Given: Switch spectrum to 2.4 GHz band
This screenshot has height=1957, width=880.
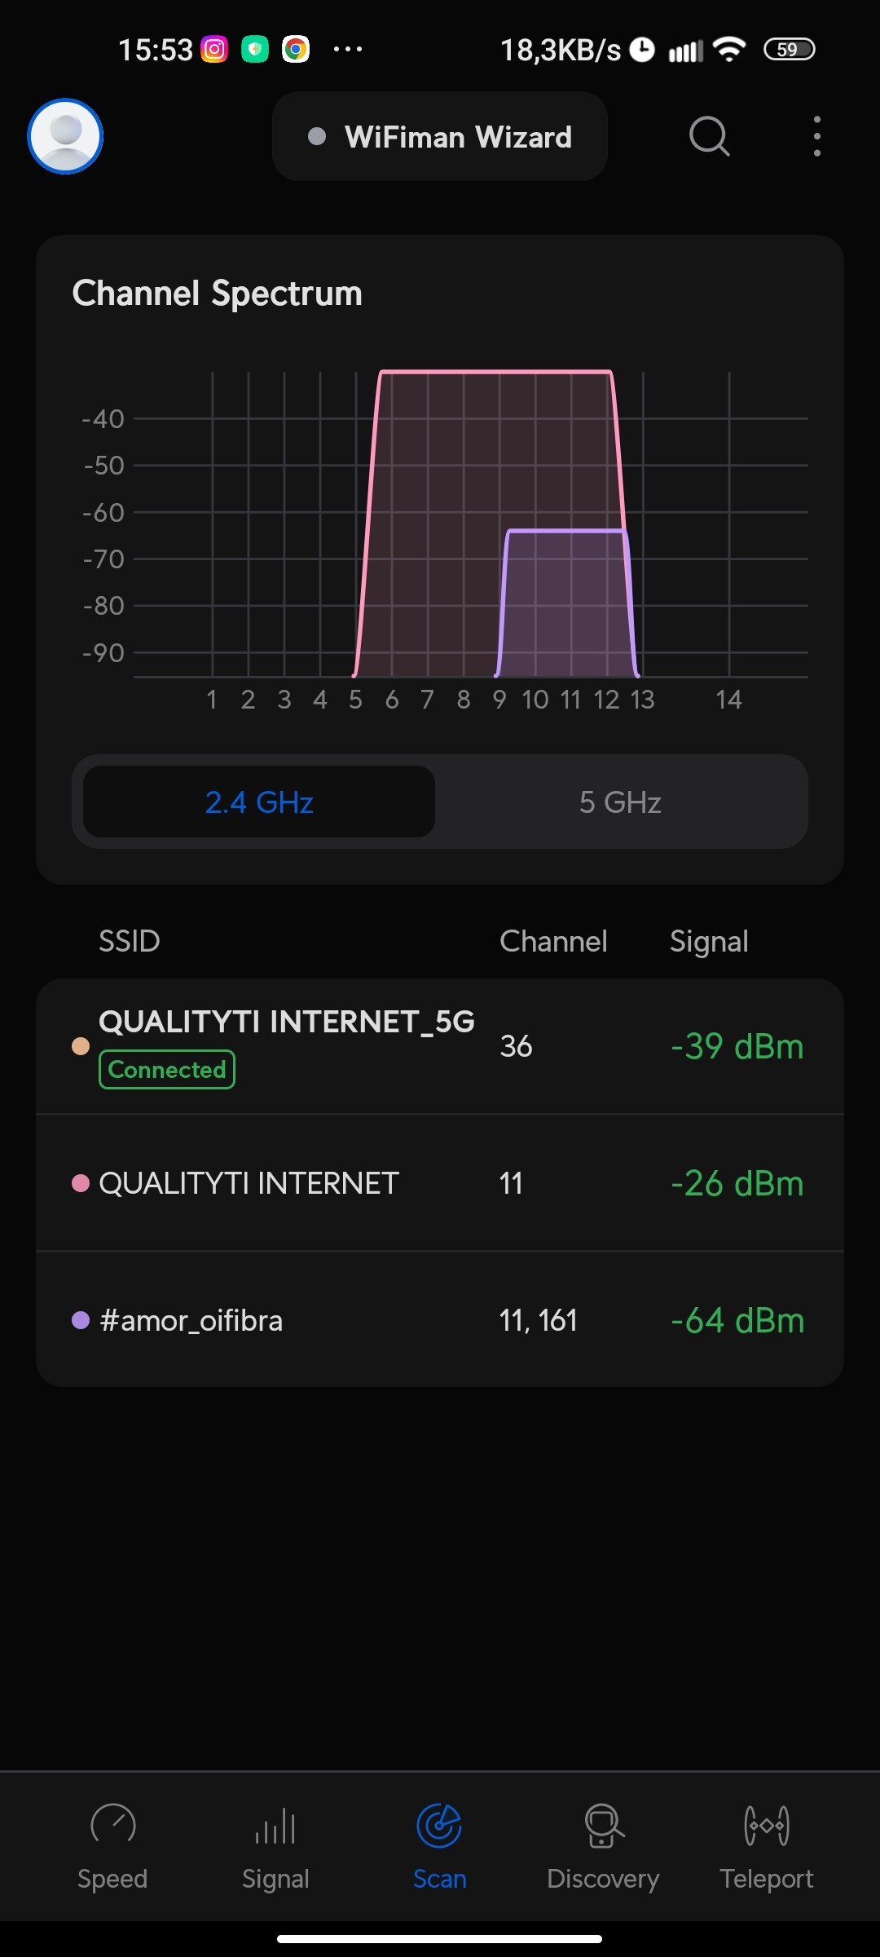Looking at the screenshot, I should click(259, 802).
